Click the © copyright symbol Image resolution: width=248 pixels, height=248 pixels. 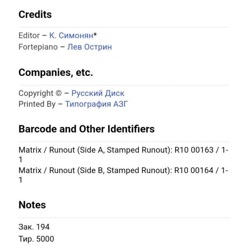click(59, 93)
